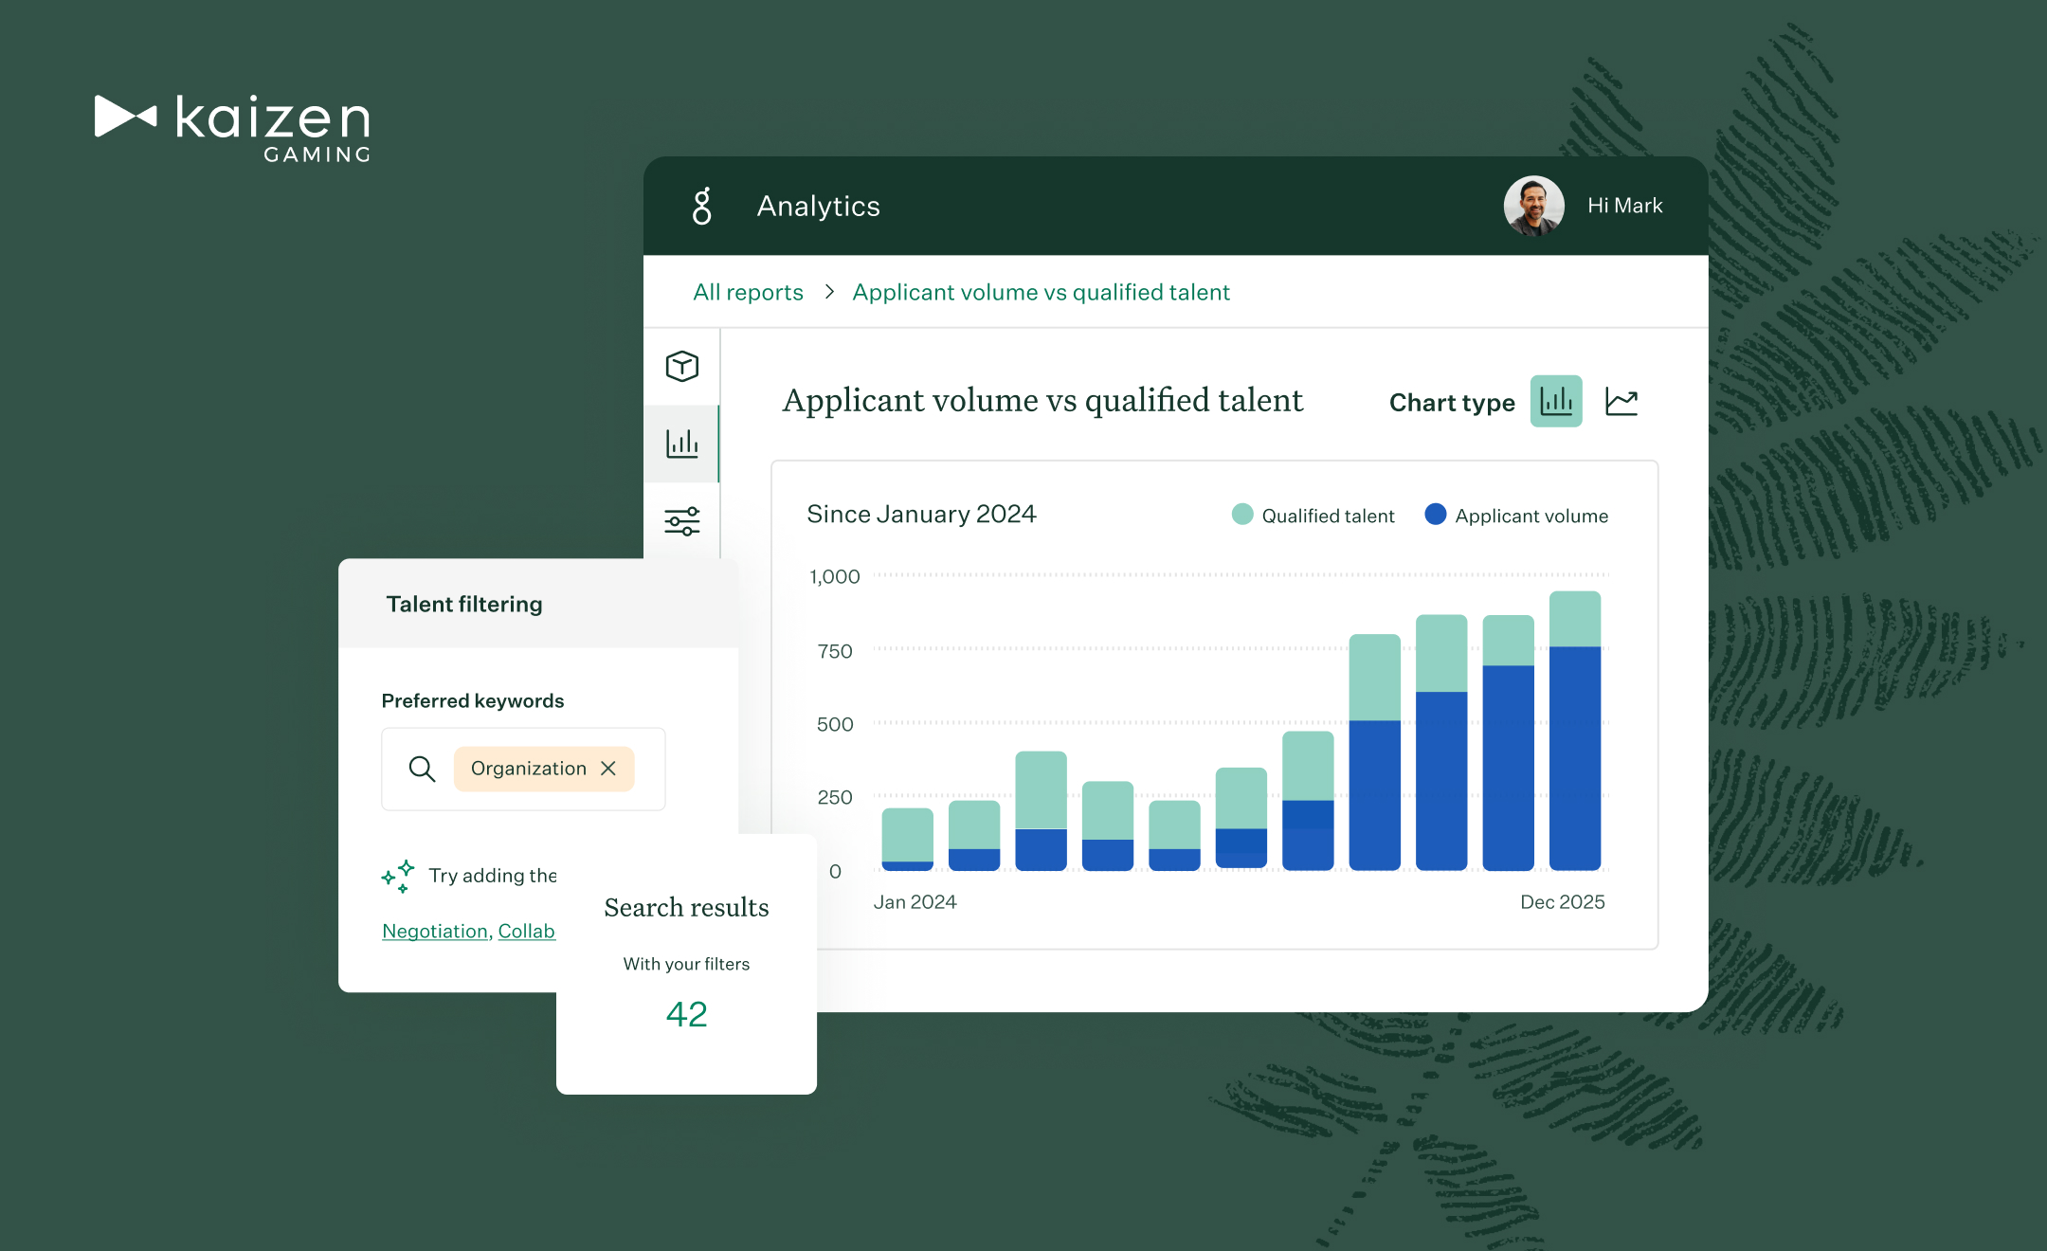Click the Kaizen Gaming logo
The width and height of the screenshot is (2047, 1251).
click(232, 128)
